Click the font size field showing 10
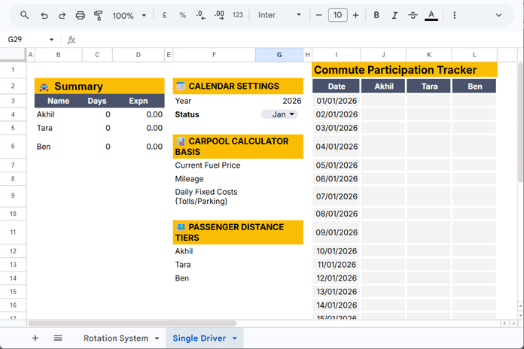This screenshot has width=524, height=349. point(337,15)
